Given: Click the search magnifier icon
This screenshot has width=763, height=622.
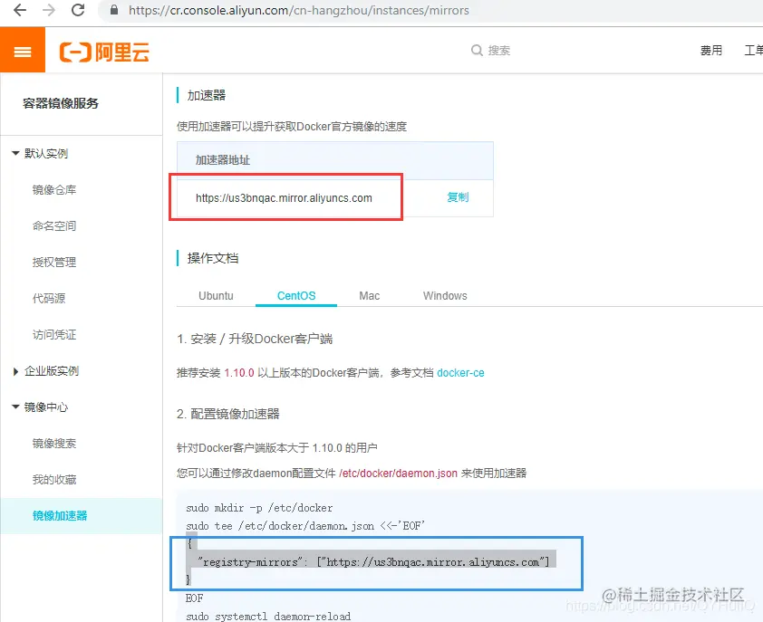Looking at the screenshot, I should coord(477,50).
